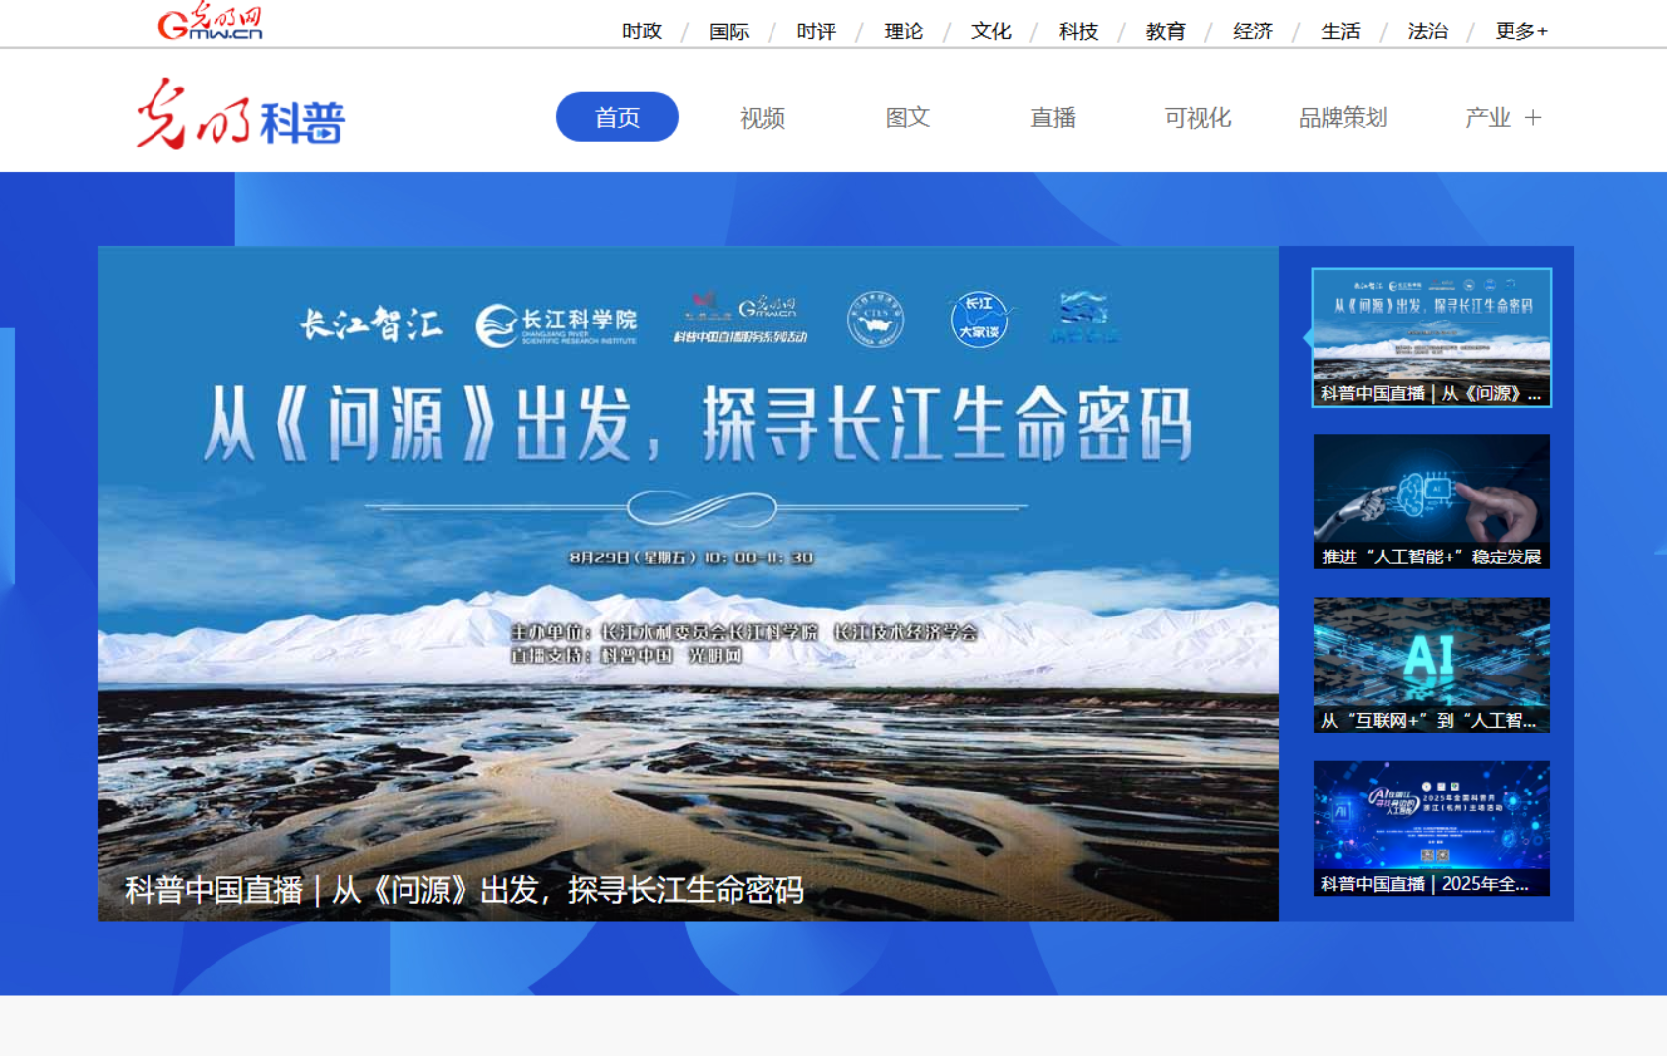This screenshot has width=1667, height=1056.
Task: Select the AI 从"互联网+" thumbnail
Action: point(1432,665)
